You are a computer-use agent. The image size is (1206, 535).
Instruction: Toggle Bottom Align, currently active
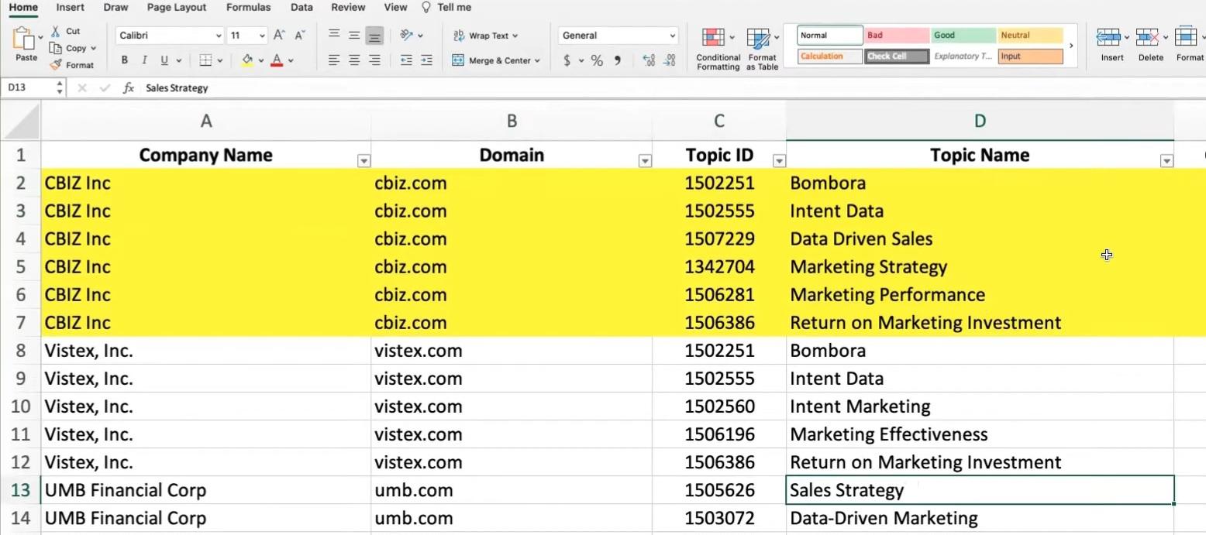coord(374,36)
